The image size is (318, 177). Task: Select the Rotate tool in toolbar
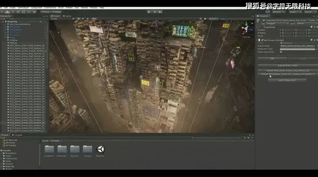click(x=13, y=12)
